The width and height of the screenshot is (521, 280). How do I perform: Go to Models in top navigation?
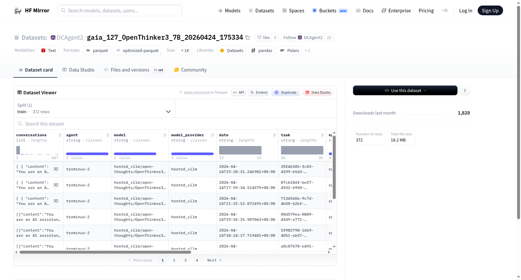pyautogui.click(x=229, y=10)
